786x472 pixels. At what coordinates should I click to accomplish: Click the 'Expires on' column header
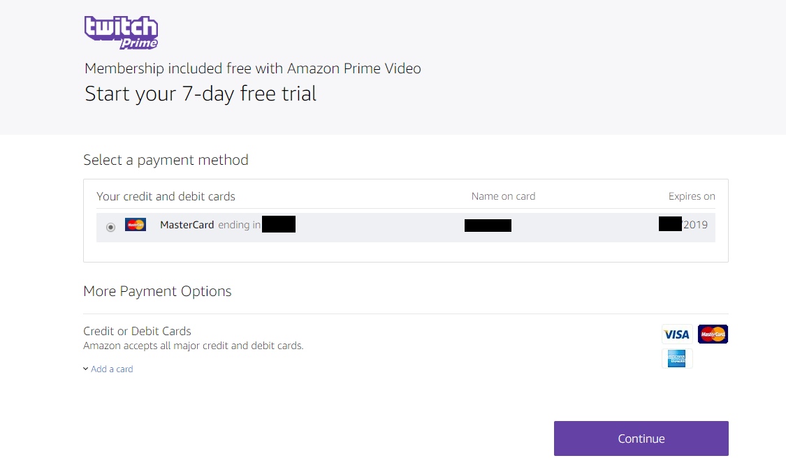692,196
